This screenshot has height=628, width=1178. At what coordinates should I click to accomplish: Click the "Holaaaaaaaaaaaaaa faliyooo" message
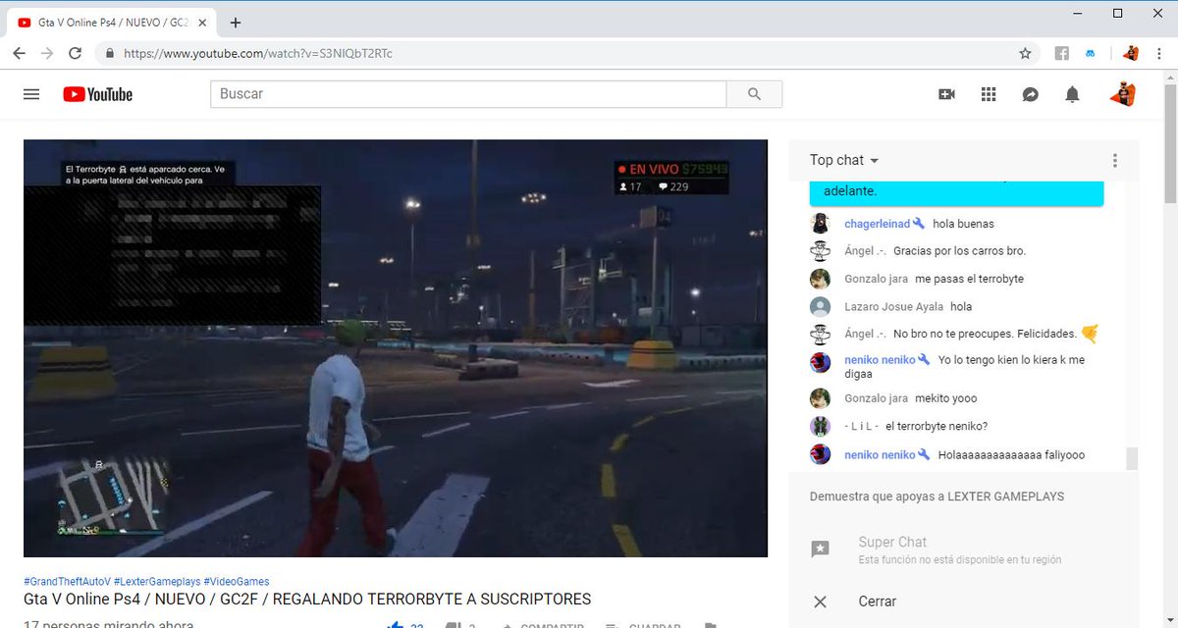point(1011,455)
